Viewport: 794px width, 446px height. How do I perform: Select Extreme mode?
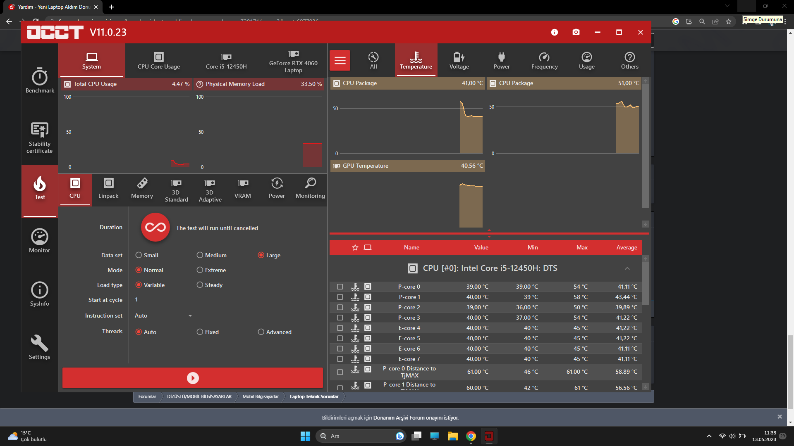pyautogui.click(x=211, y=270)
